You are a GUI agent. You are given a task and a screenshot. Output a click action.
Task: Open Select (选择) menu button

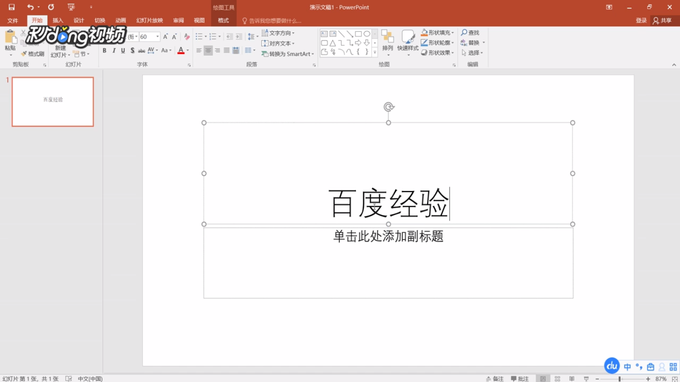point(472,53)
